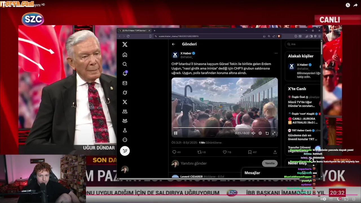361x203 pixels.
Task: Open Levent CIDARER reply author
Action: pyautogui.click(x=191, y=177)
